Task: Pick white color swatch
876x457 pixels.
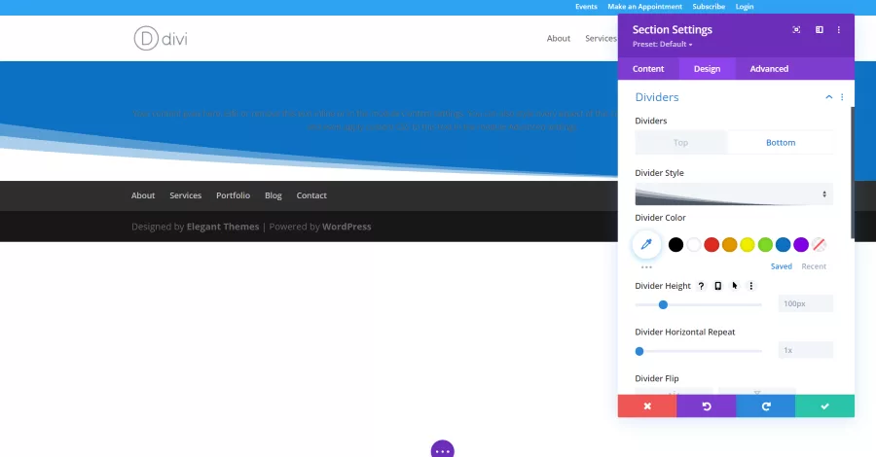Action: (x=693, y=244)
